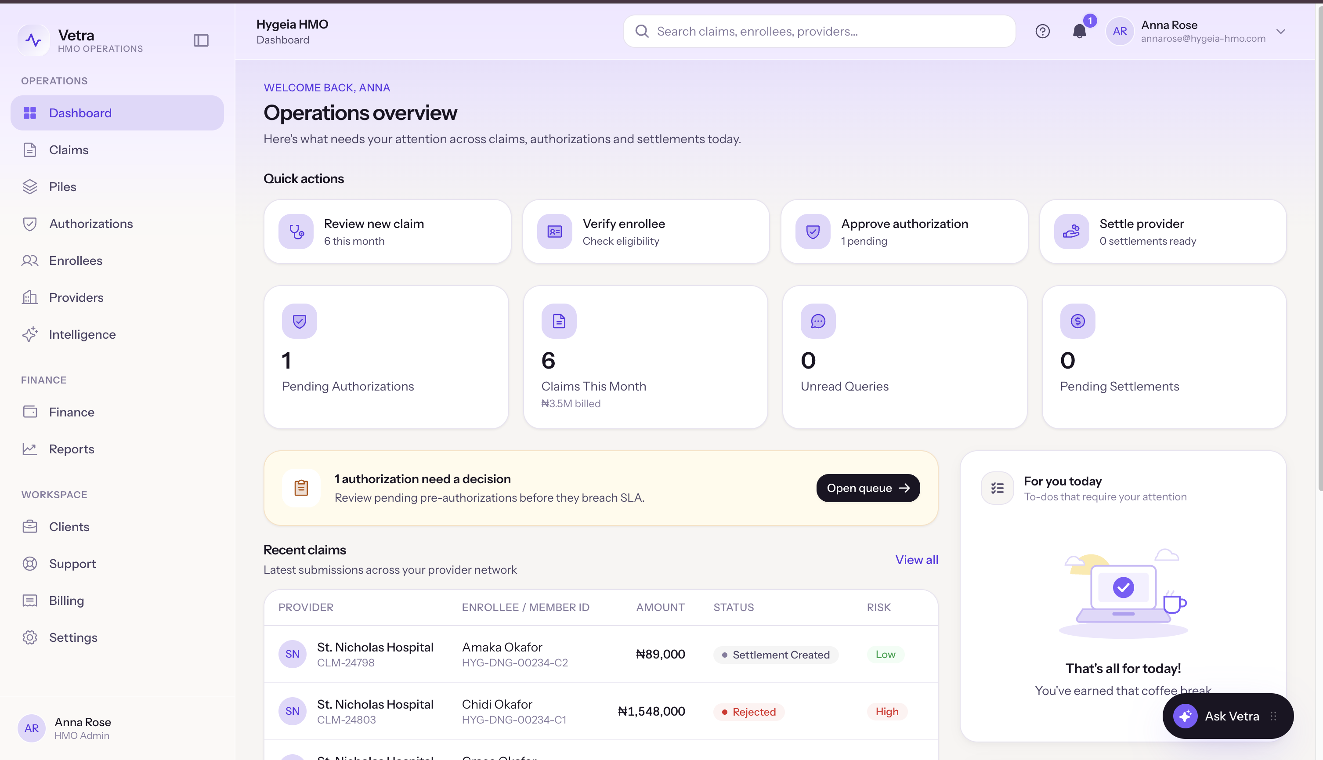Open the Unread Queries stat card
This screenshot has height=760, width=1323.
coord(905,357)
